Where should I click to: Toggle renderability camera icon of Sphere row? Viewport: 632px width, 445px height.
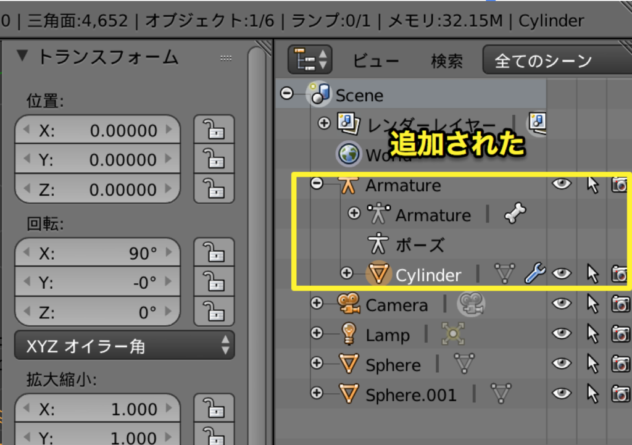click(621, 364)
